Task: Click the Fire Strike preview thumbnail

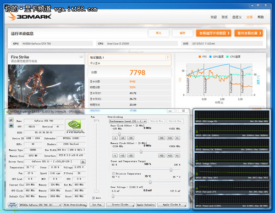Action: (46, 86)
